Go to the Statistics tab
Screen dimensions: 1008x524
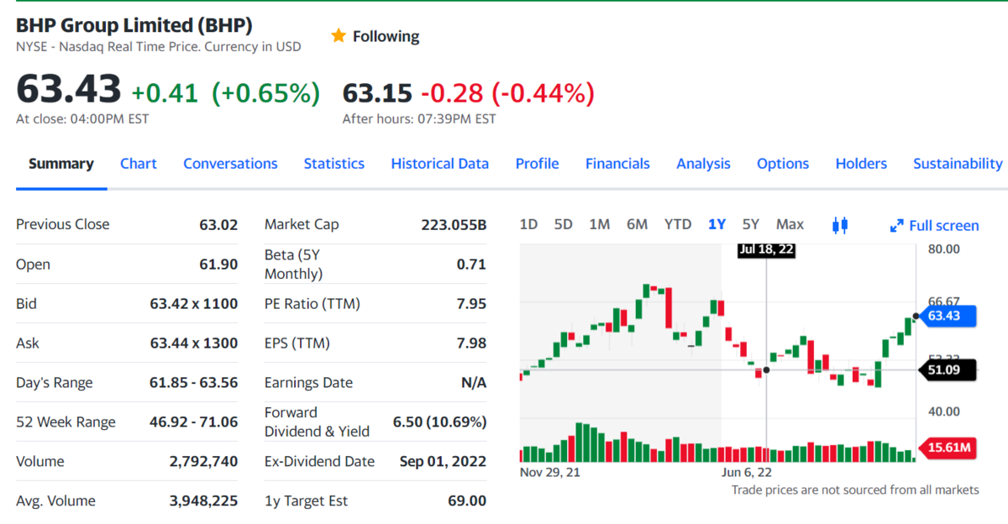pos(334,164)
